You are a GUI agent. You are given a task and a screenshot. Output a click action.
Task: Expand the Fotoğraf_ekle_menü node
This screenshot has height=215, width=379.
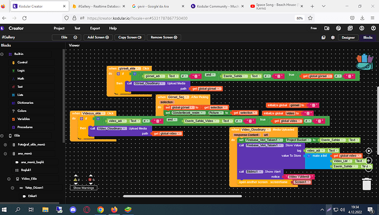(5, 145)
